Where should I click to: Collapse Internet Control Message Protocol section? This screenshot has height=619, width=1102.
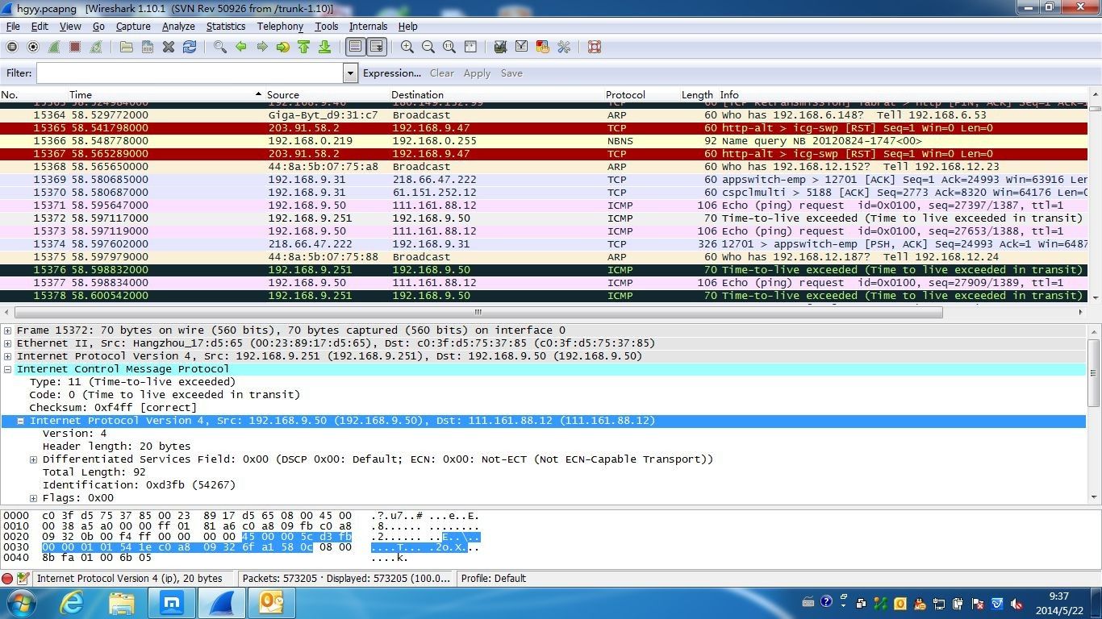(x=8, y=369)
